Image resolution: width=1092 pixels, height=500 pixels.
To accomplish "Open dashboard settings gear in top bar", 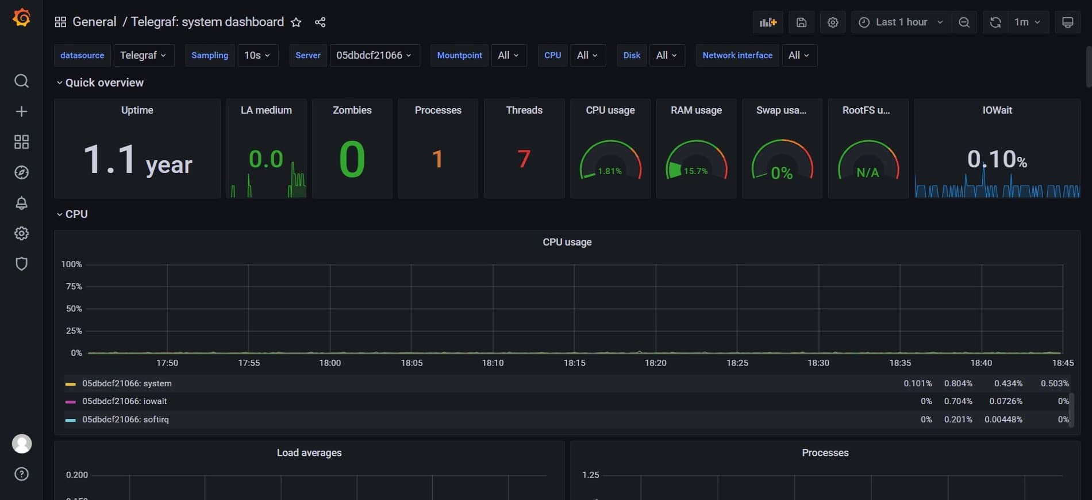I will pyautogui.click(x=832, y=22).
